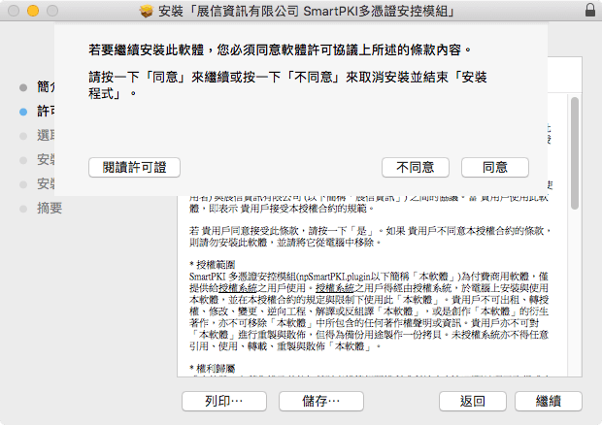Select the 摘要 step in sidebar

point(50,209)
